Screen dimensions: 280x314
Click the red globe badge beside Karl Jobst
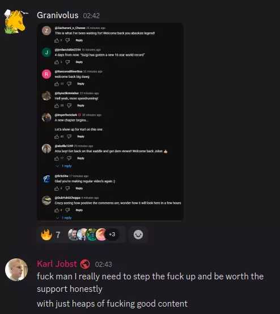point(85,264)
